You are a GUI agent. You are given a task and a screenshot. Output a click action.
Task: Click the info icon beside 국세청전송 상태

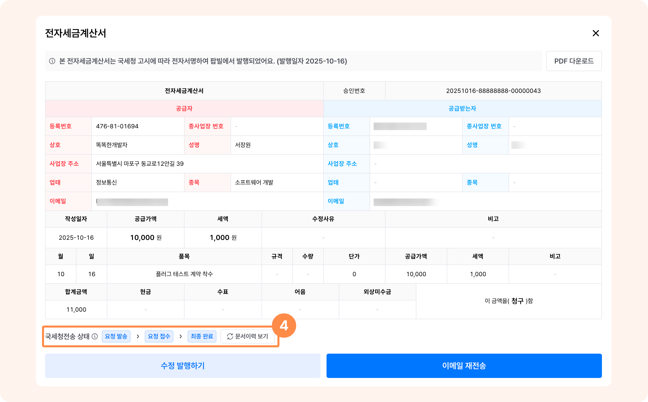95,336
